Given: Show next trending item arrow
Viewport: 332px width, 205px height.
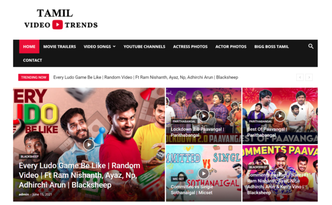Looking at the screenshot, I should pos(309,78).
